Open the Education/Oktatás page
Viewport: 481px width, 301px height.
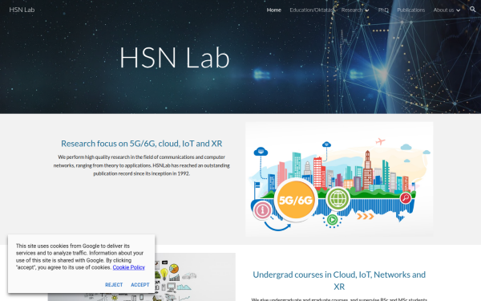[x=311, y=10]
